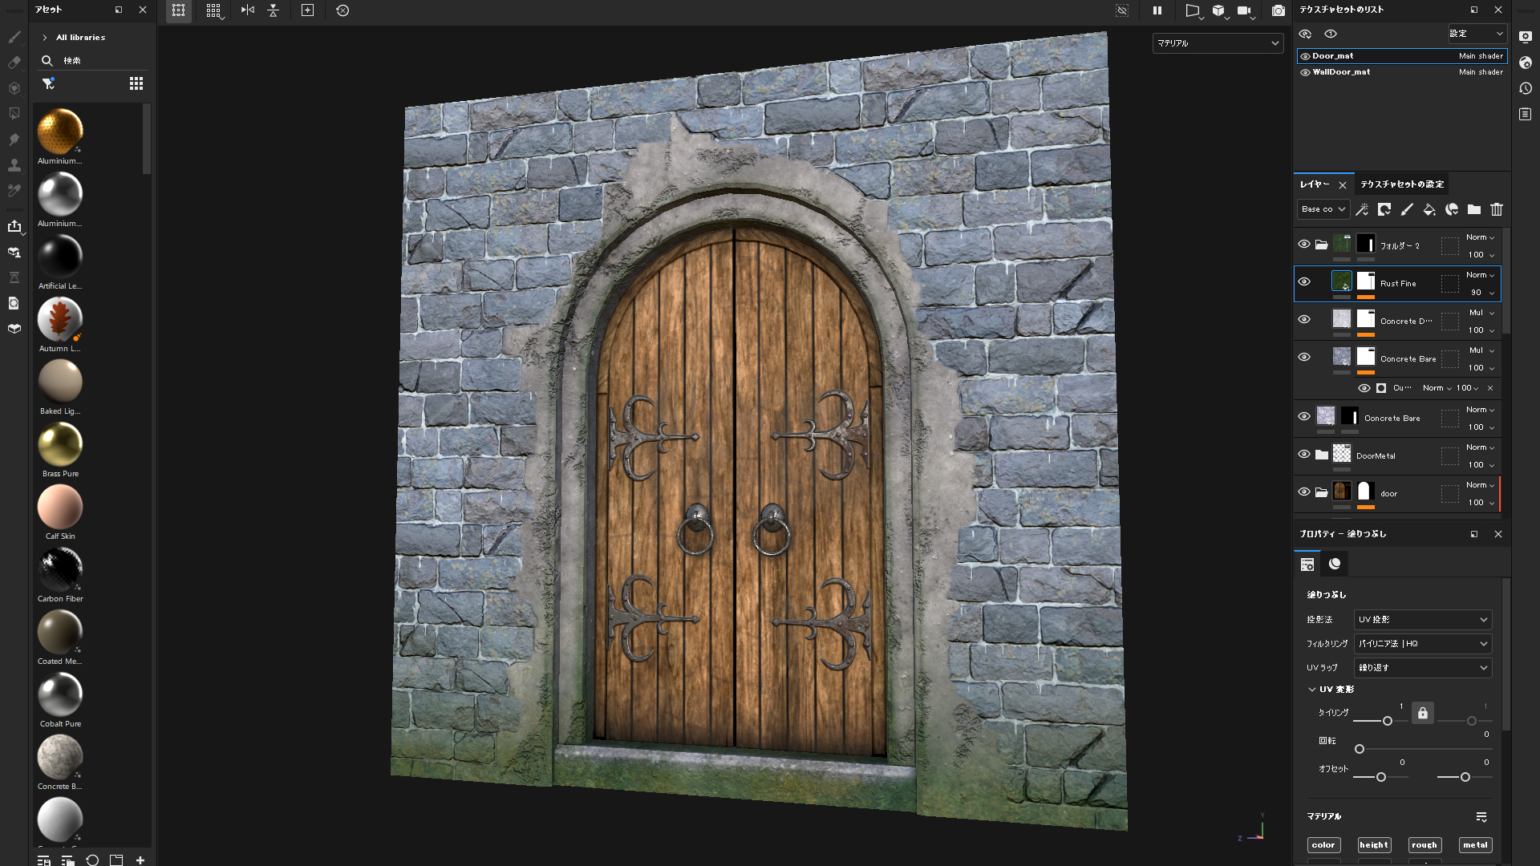Click the 回転 rotation slider handle

[x=1360, y=749]
